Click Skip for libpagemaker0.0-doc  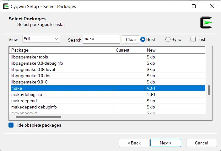151,76
